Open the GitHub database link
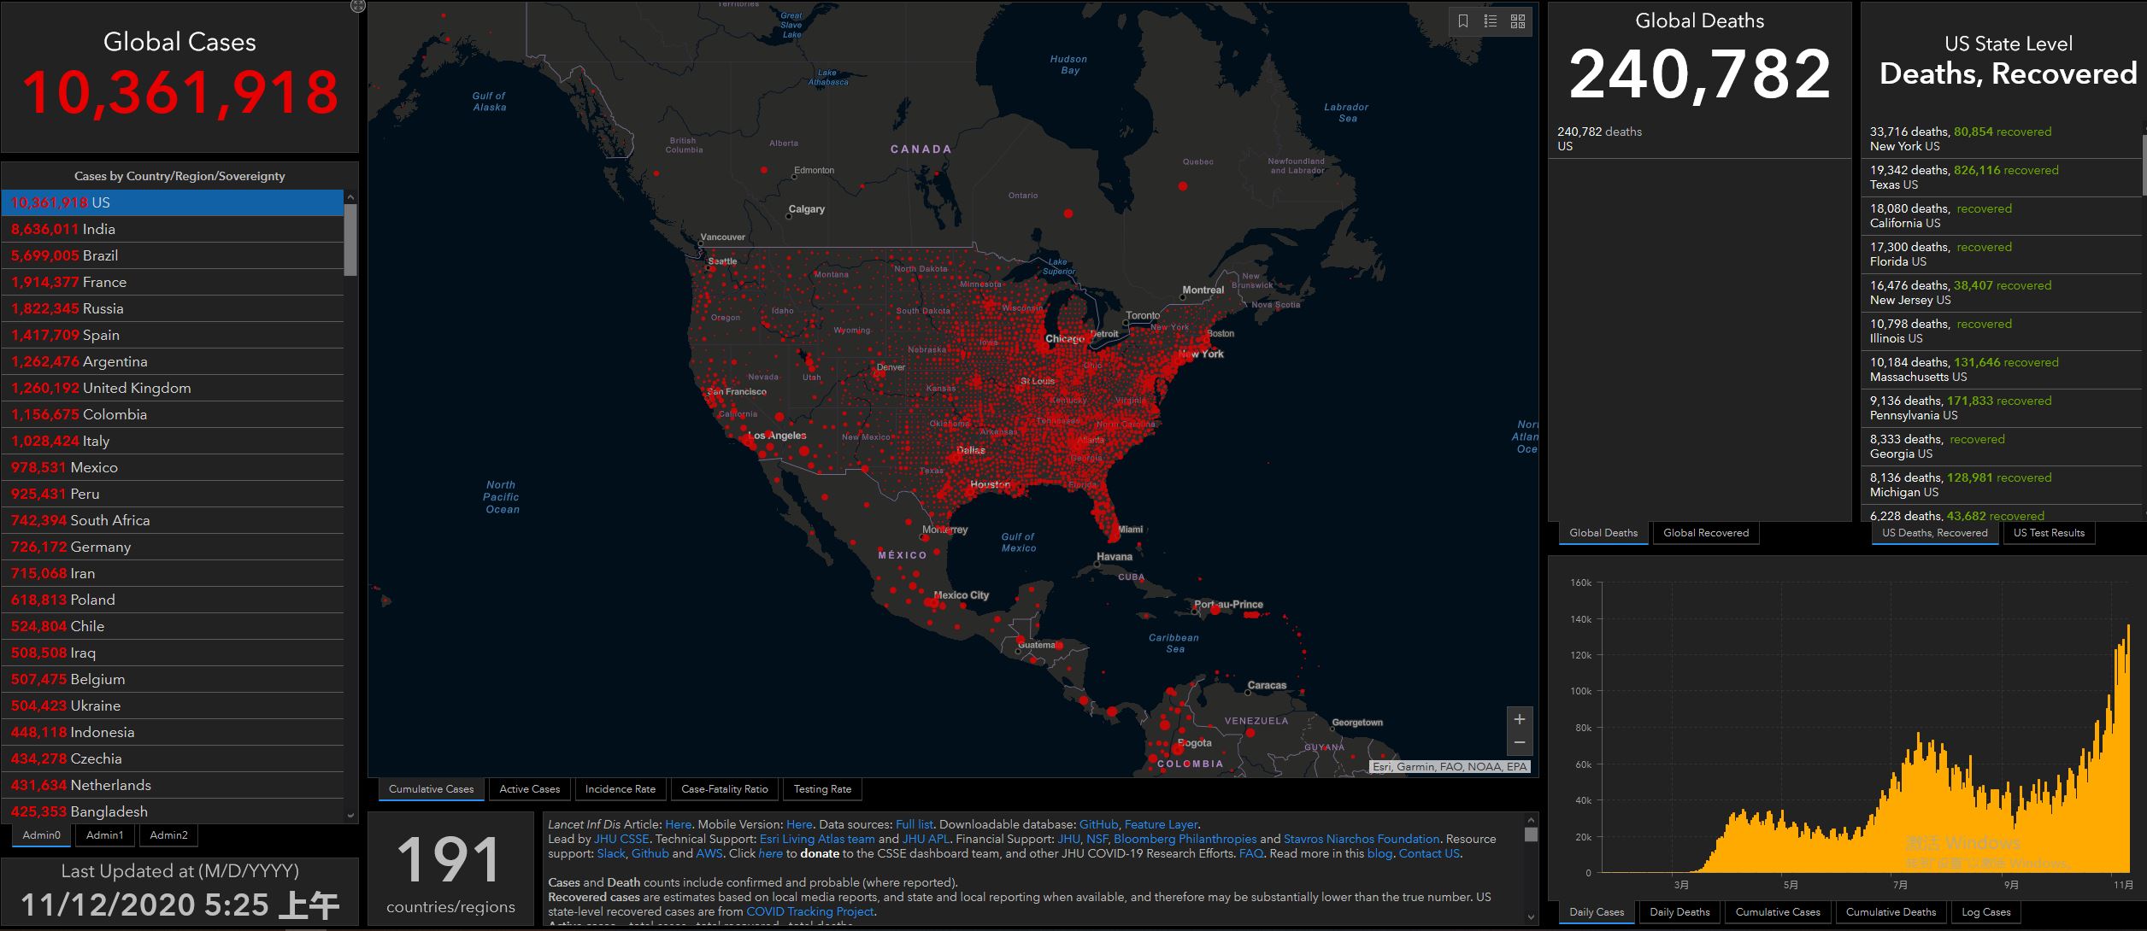The image size is (2147, 931). coord(1097,824)
